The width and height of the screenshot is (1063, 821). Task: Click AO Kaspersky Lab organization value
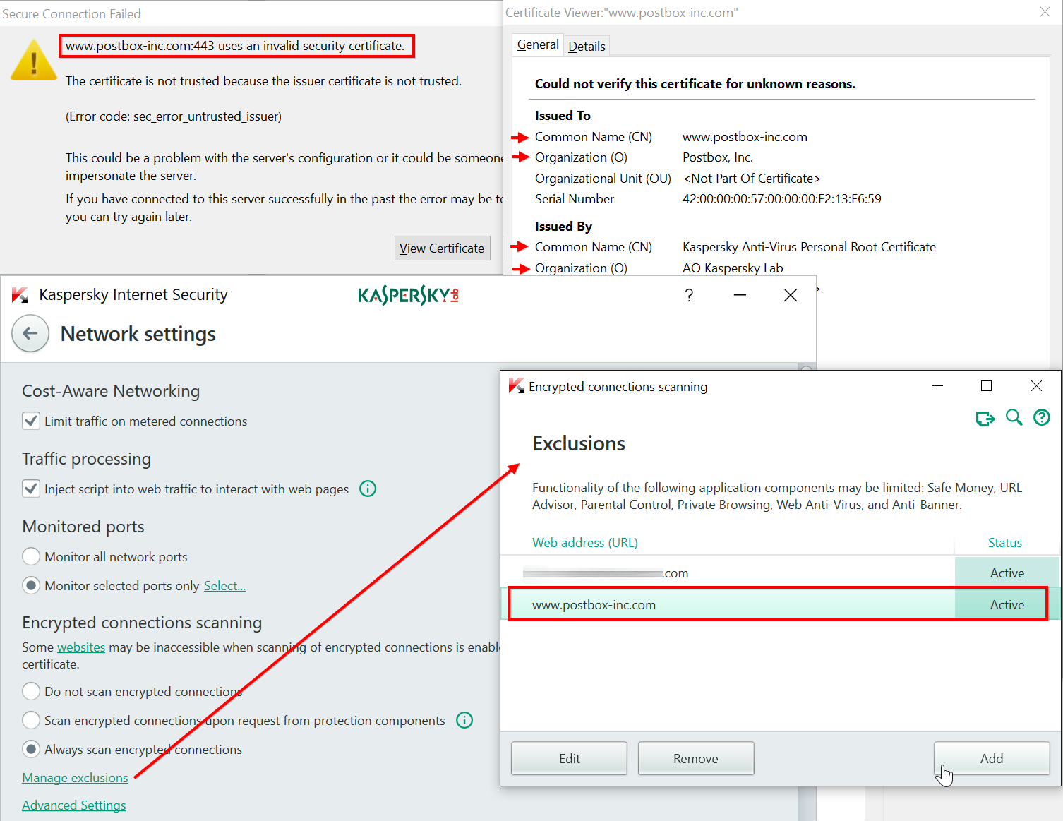point(733,268)
